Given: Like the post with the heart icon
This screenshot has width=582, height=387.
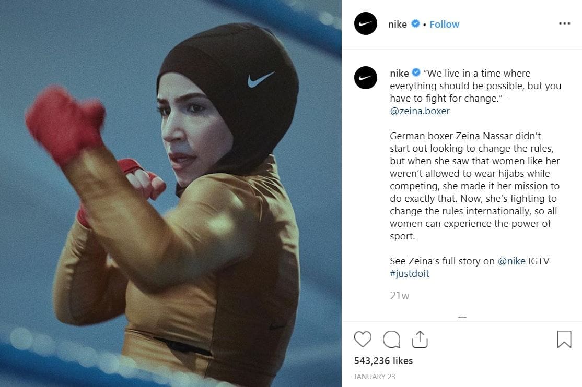Looking at the screenshot, I should [x=363, y=339].
